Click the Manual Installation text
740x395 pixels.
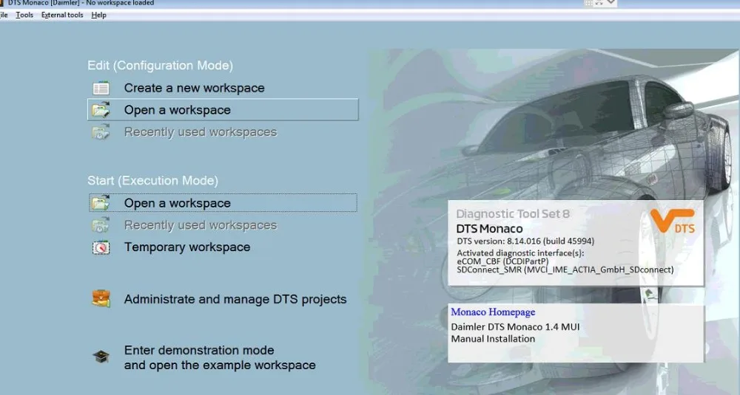[493, 338]
